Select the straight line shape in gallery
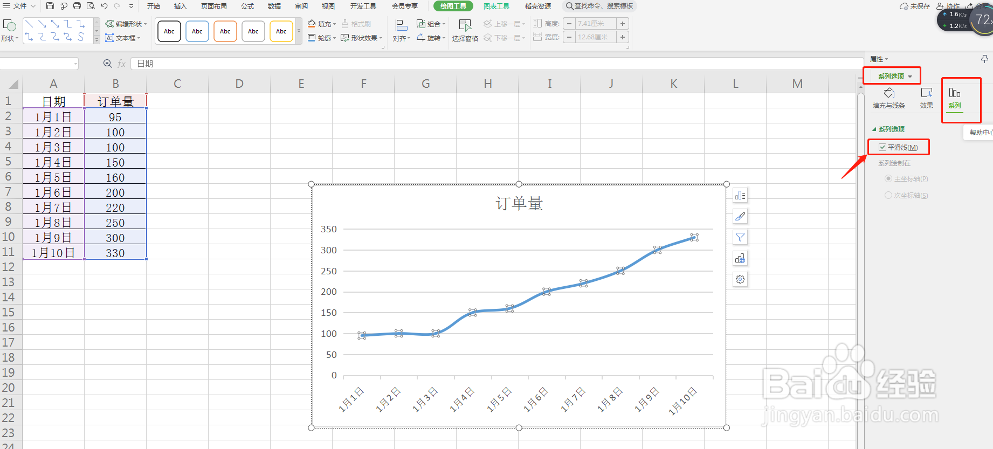993x449 pixels. [30, 24]
